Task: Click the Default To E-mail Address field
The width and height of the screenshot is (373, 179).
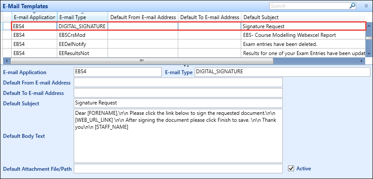Action: [178, 93]
